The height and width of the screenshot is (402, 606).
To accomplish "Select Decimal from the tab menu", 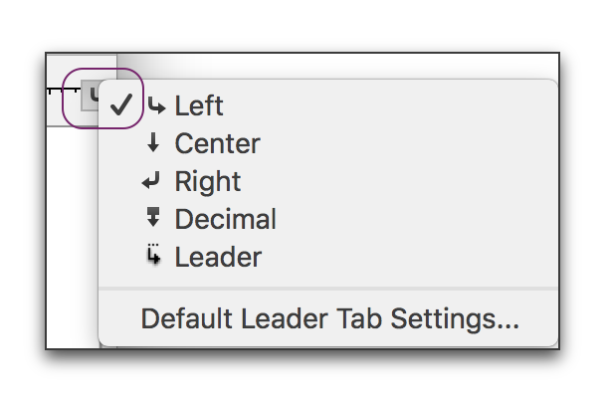I will tap(226, 219).
